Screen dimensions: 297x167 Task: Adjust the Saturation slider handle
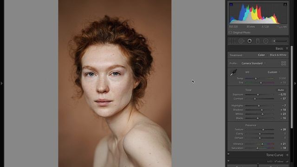coord(257,148)
